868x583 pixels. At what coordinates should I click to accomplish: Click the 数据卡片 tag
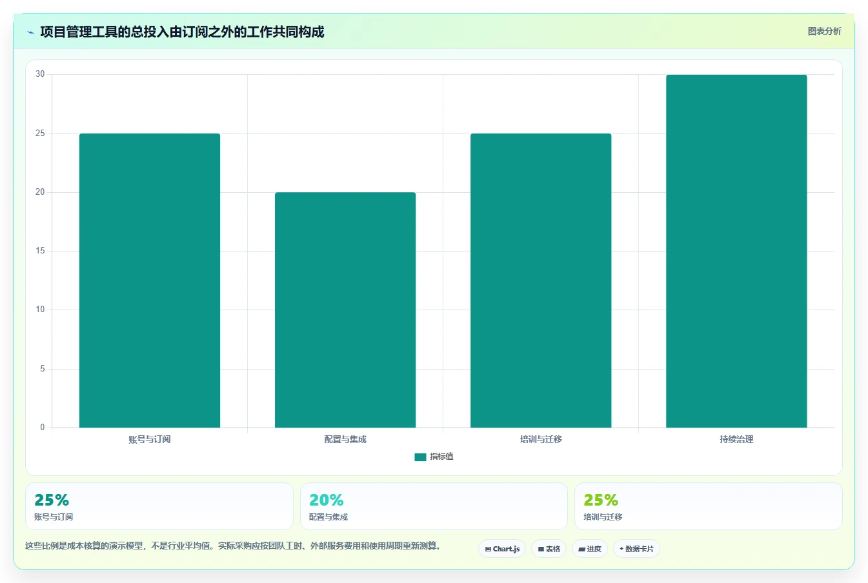click(636, 549)
